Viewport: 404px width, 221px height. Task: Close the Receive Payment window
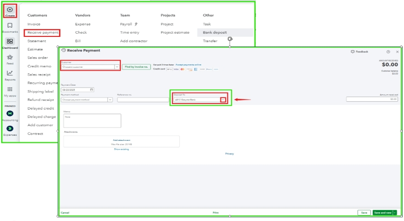tap(397, 52)
